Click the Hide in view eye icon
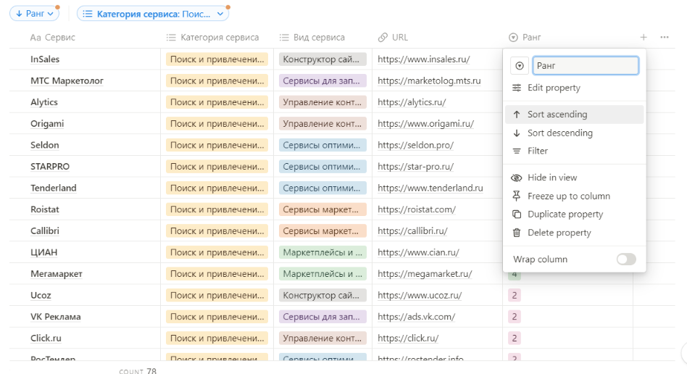687x374 pixels. tap(517, 178)
